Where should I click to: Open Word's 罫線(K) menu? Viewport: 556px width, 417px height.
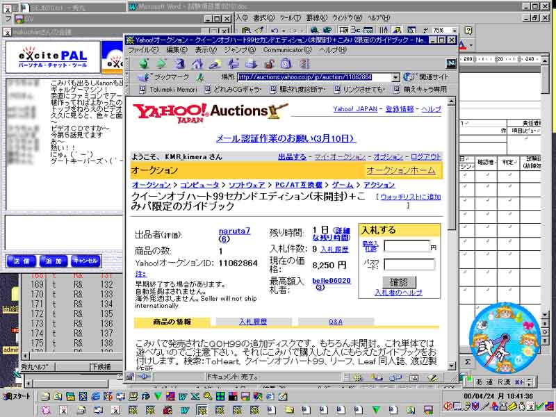click(x=317, y=18)
